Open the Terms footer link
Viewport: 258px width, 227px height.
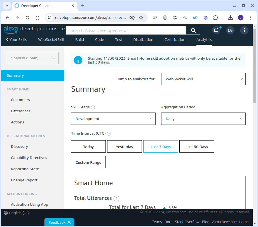coord(157,222)
